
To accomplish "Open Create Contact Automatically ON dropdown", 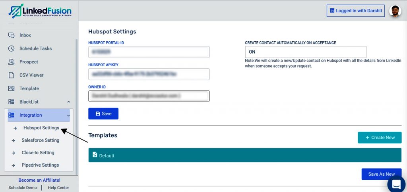I will [306, 52].
